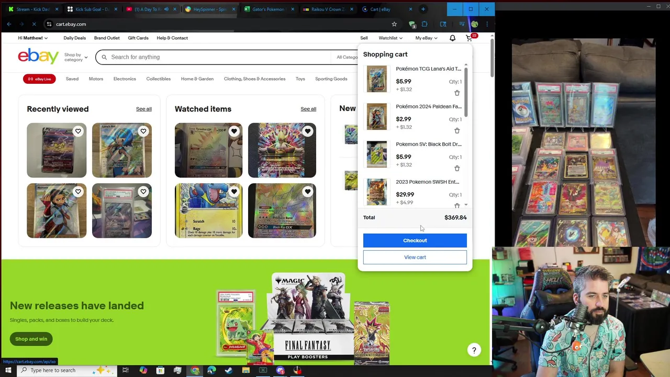
Task: Open Microsoft Store from taskbar
Action: [160, 370]
